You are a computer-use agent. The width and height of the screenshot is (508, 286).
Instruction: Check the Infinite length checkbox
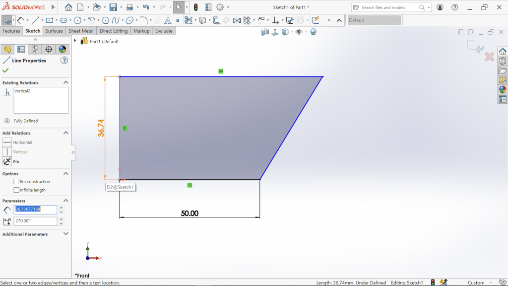tap(16, 190)
